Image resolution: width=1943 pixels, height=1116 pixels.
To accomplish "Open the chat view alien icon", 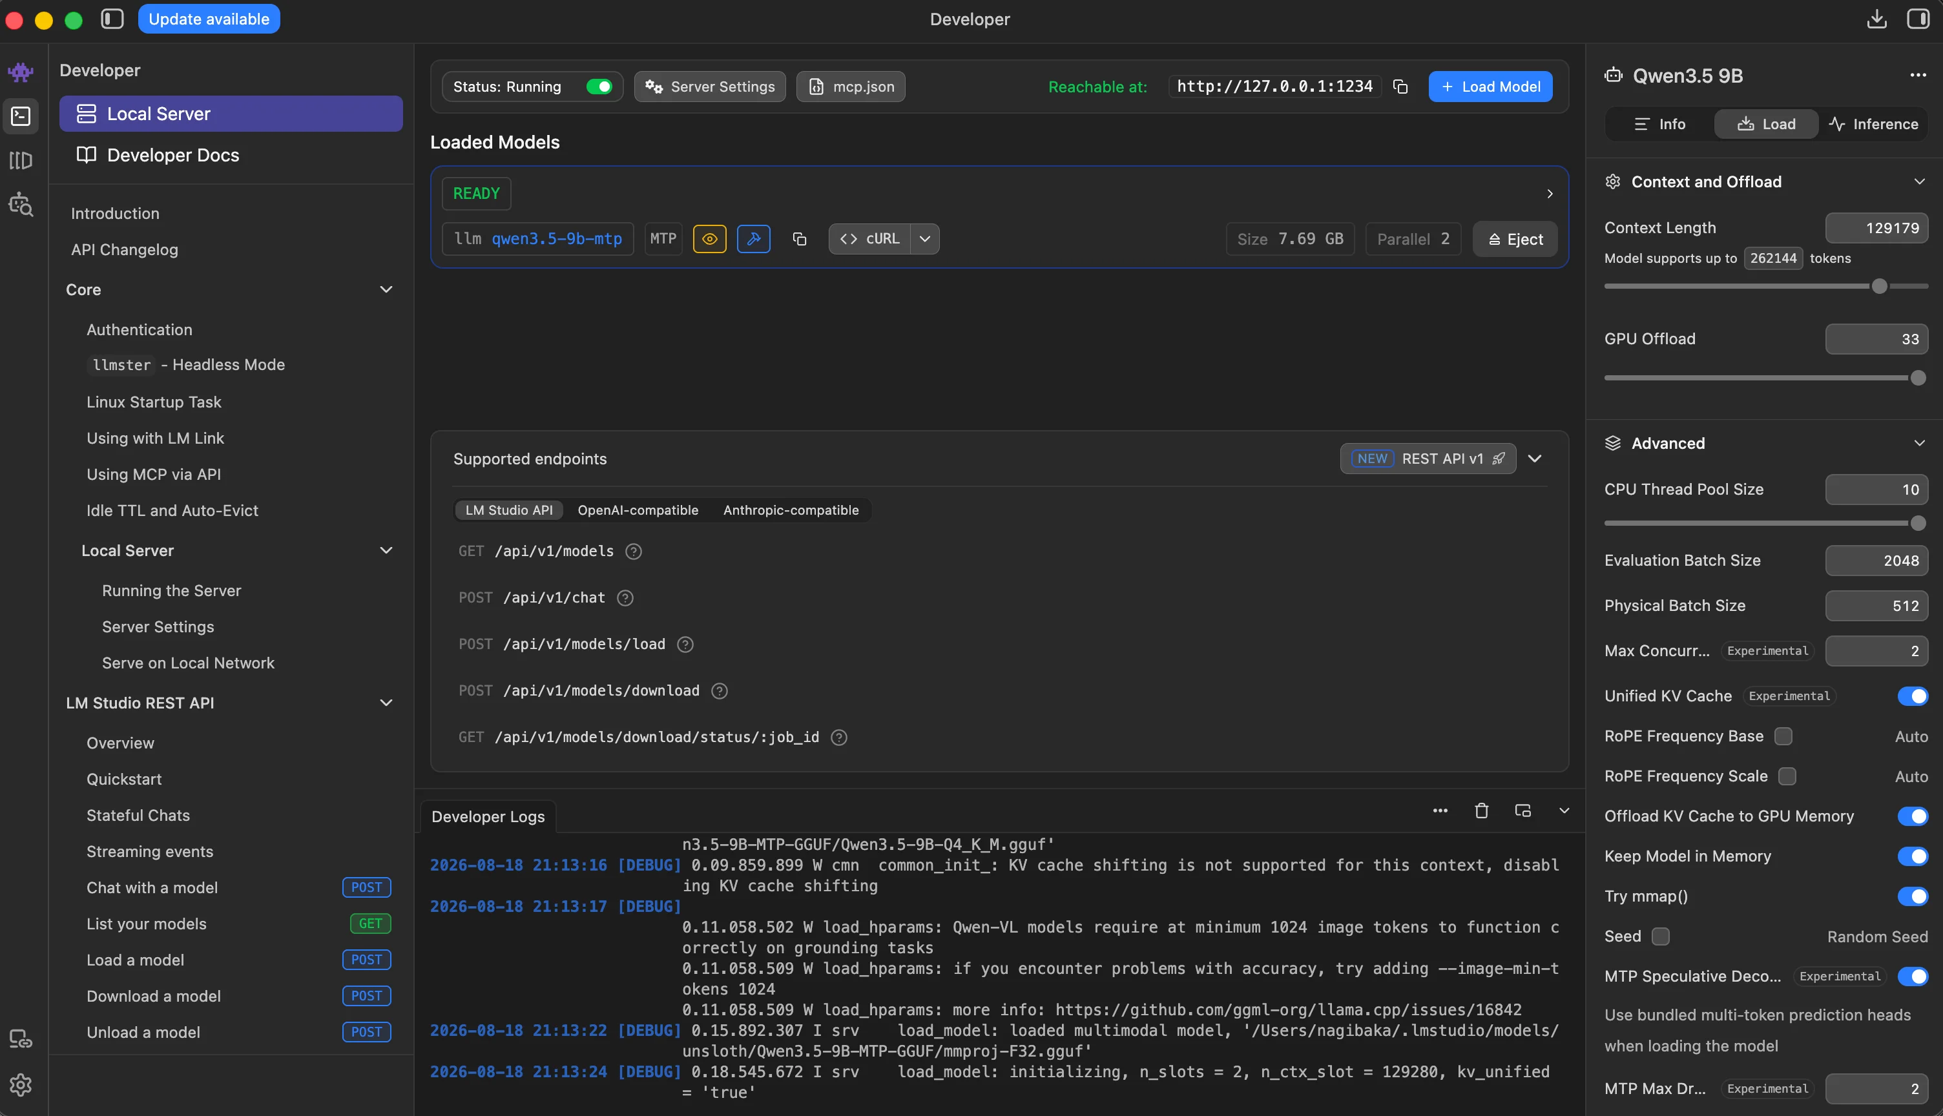I will pos(21,72).
